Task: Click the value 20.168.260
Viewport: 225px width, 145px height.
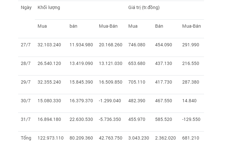Action: pyautogui.click(x=110, y=45)
